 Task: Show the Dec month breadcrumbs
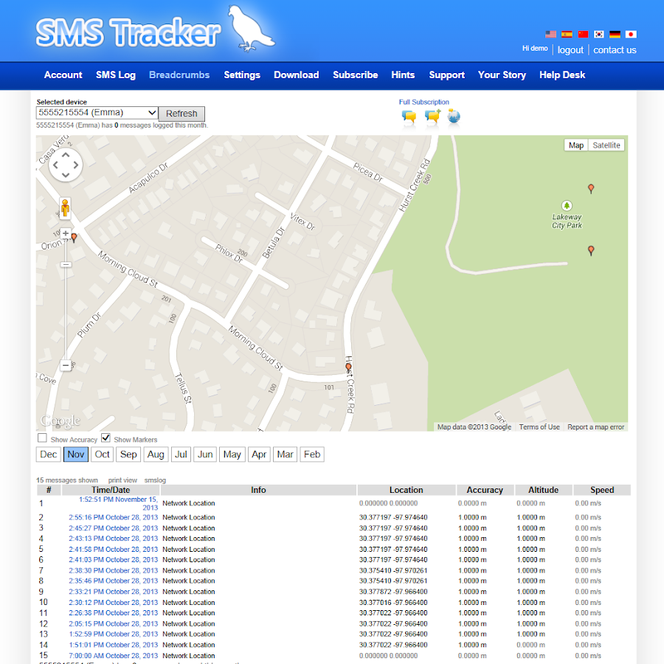click(x=48, y=454)
